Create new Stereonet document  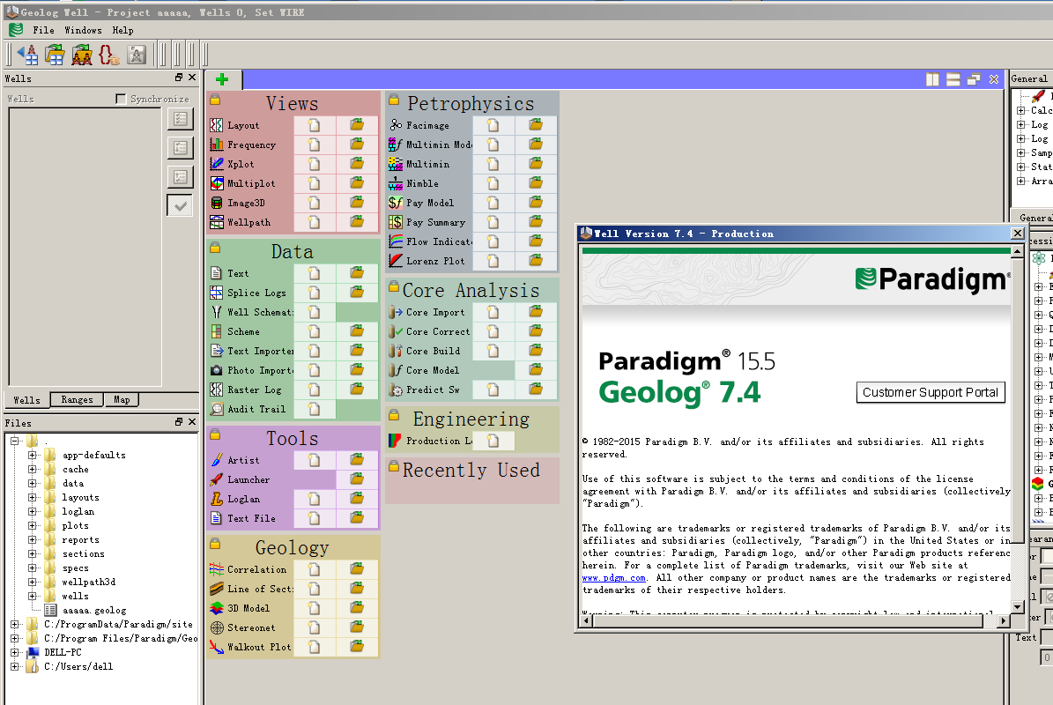pos(315,627)
